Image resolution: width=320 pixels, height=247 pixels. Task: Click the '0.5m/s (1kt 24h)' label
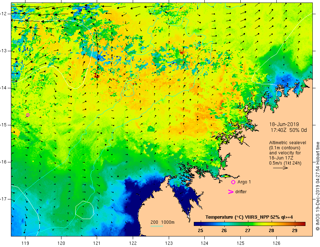pyautogui.click(x=285, y=163)
